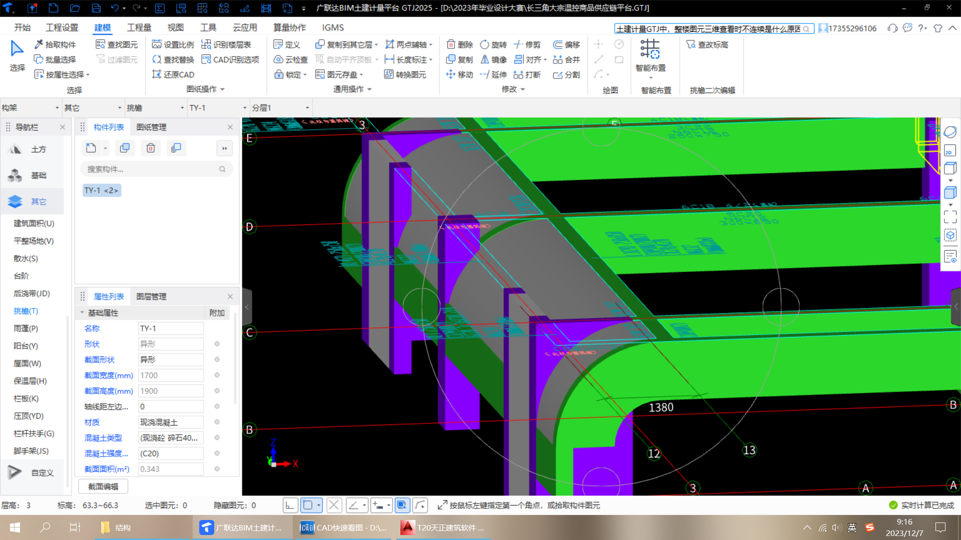Click 设置比例 set scale tool
Screen dimensions: 961x540
[x=173, y=44]
